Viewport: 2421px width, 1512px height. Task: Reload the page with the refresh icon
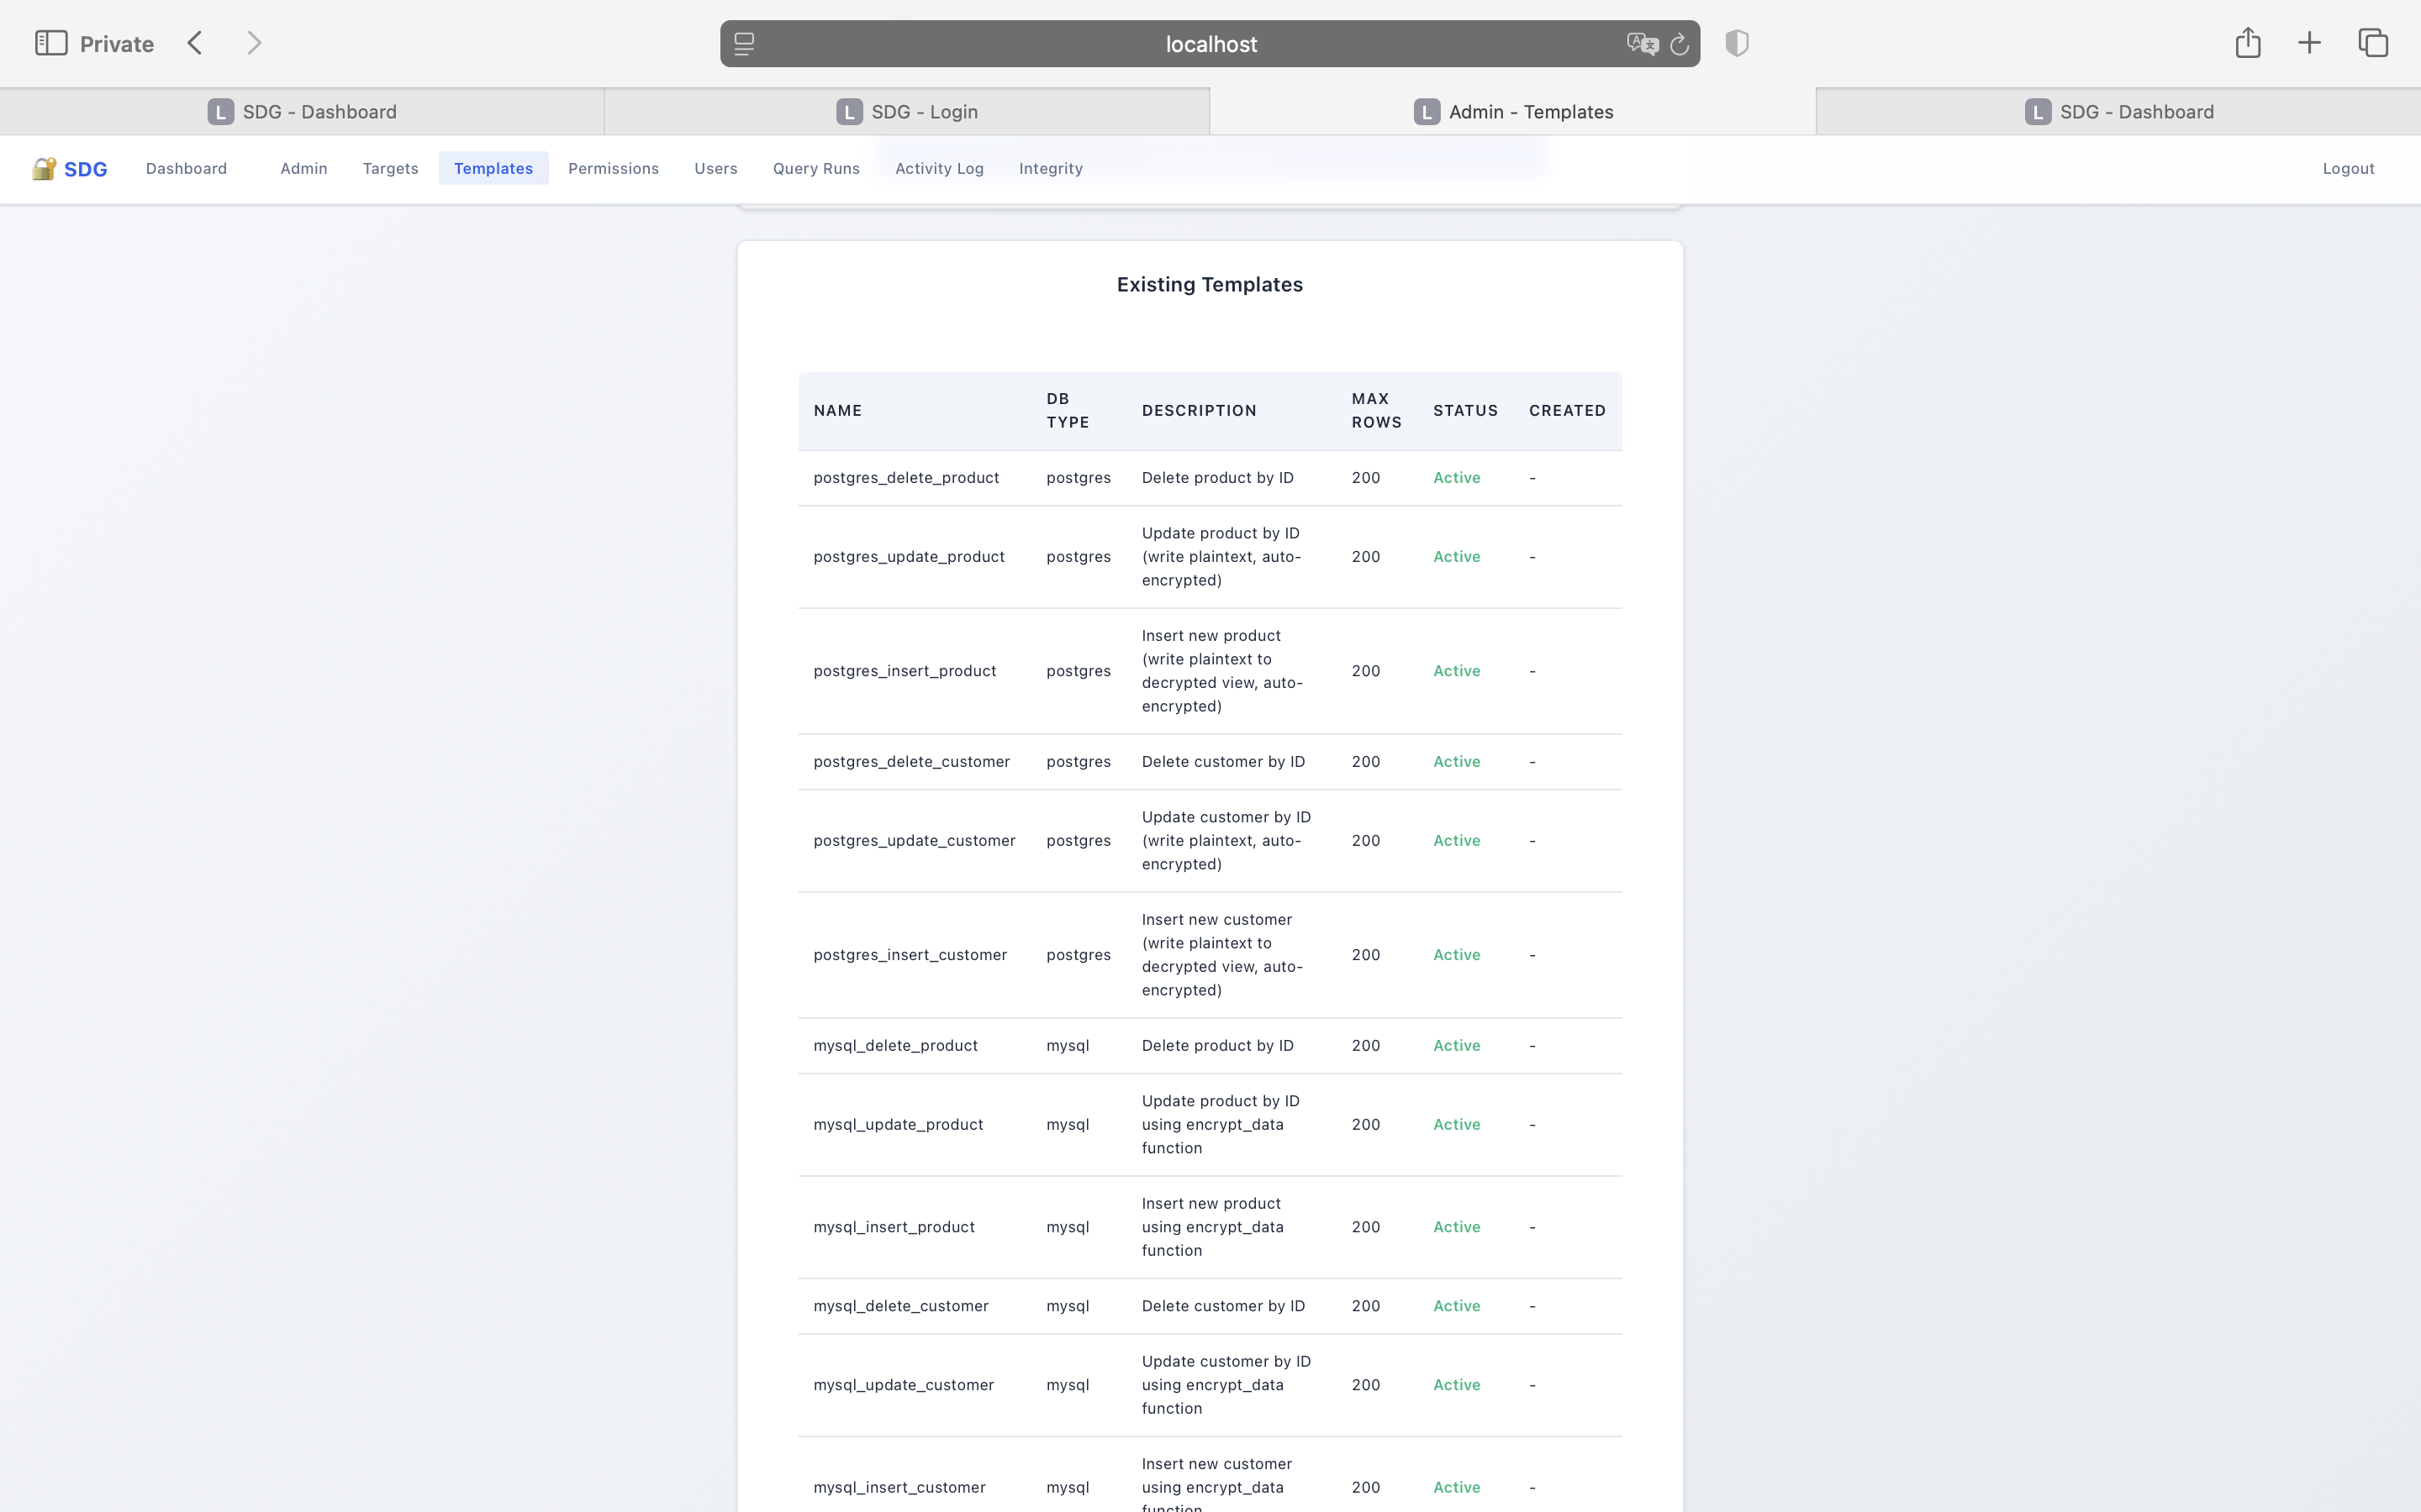click(1680, 44)
